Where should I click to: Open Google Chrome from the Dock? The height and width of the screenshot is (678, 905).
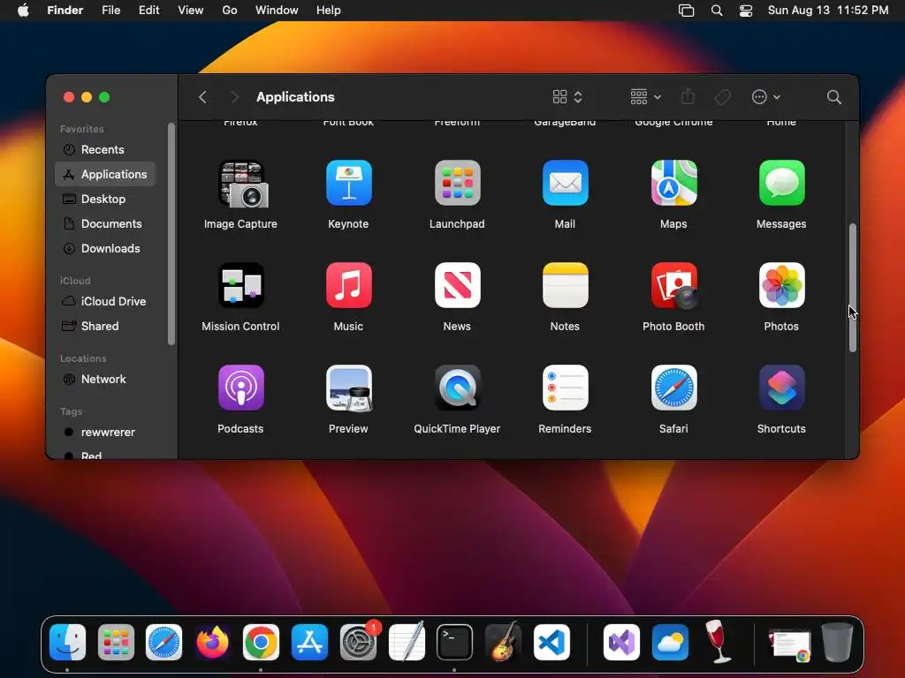tap(261, 642)
